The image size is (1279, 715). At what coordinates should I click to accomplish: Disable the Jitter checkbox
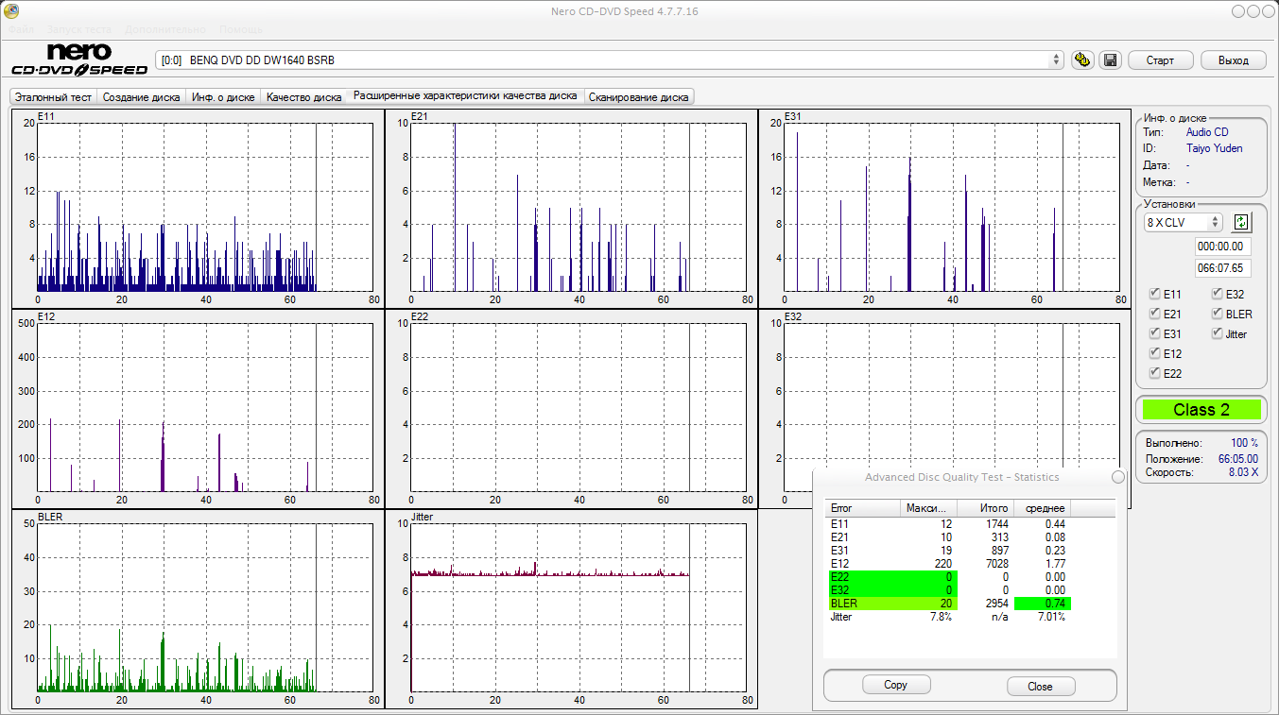click(x=1218, y=333)
